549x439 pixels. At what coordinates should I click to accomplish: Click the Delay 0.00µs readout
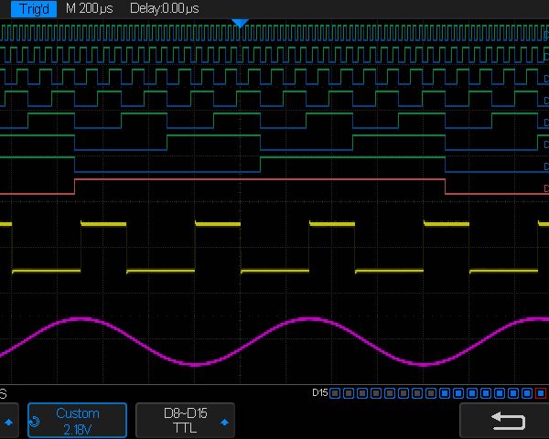(x=164, y=8)
